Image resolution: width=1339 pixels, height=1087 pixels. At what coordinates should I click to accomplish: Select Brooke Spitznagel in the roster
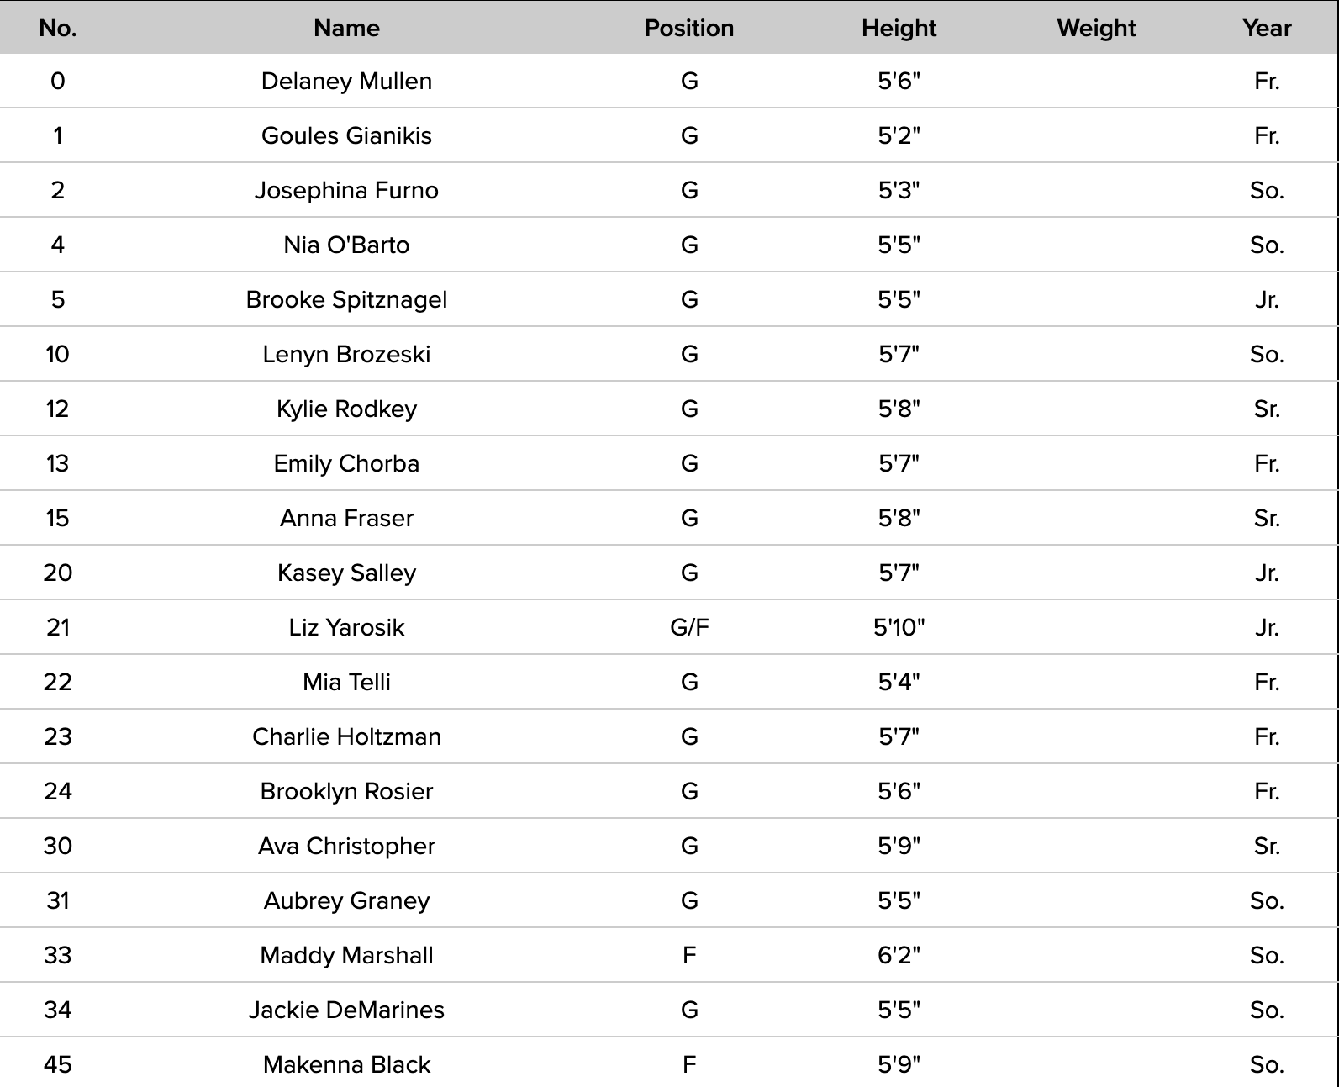click(x=346, y=299)
